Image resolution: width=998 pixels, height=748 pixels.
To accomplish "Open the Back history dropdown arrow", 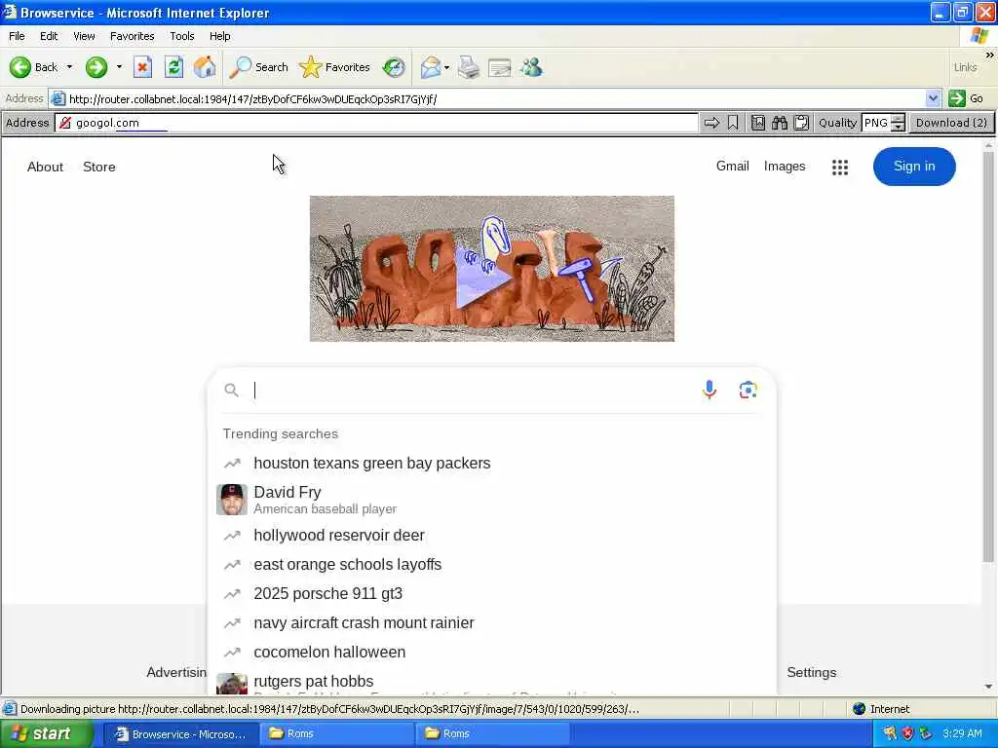I will pyautogui.click(x=69, y=67).
